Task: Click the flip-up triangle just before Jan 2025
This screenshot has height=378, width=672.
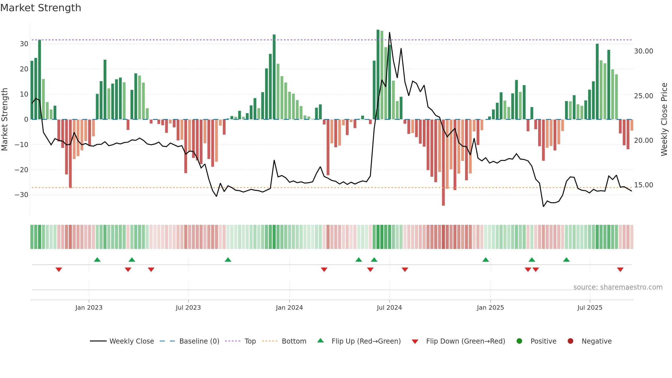Action: (486, 260)
